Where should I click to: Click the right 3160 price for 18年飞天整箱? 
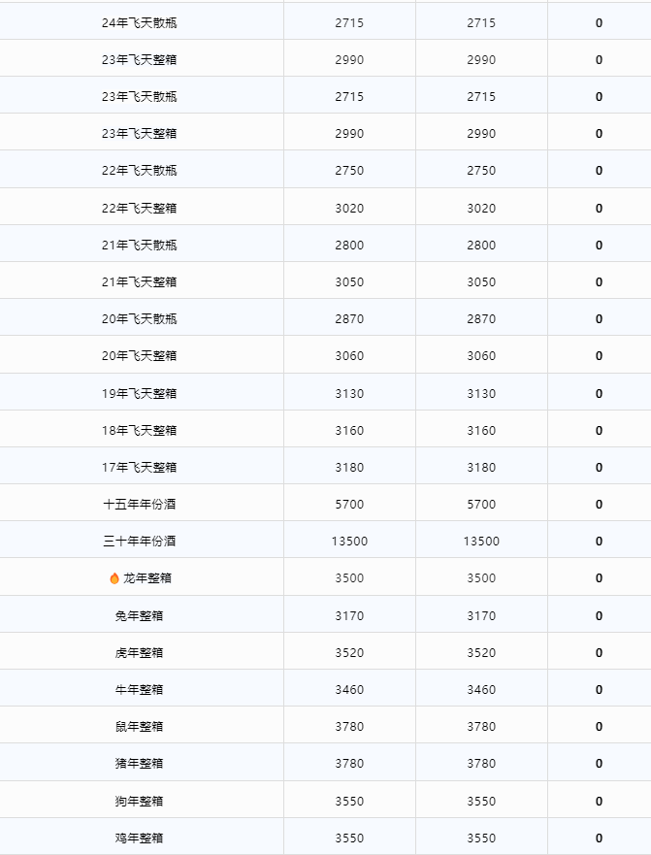481,430
